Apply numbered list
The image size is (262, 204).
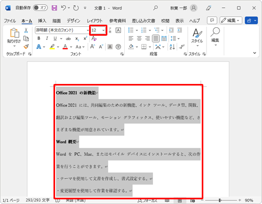144,30
